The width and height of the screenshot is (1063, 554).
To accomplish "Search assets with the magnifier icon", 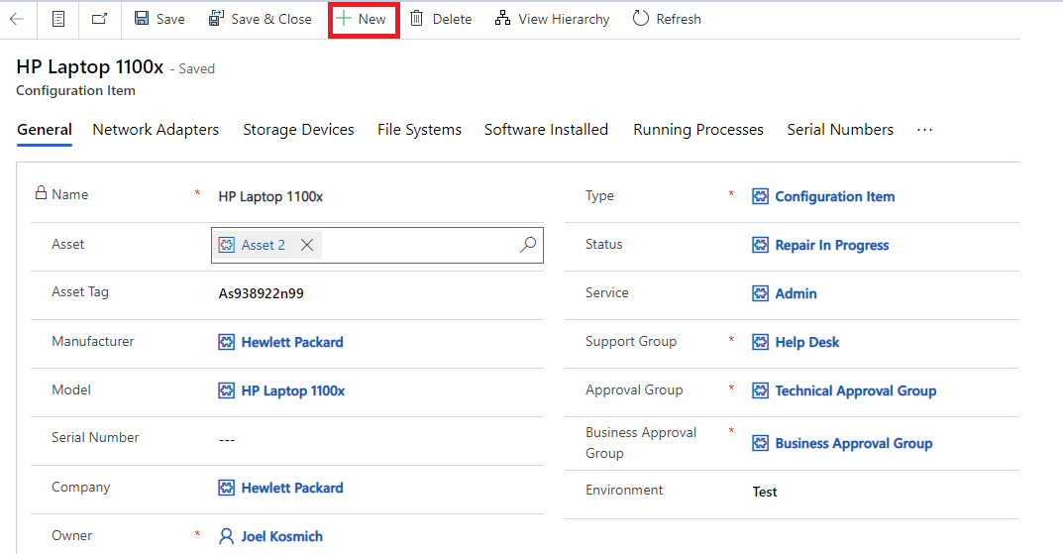I will coord(528,245).
